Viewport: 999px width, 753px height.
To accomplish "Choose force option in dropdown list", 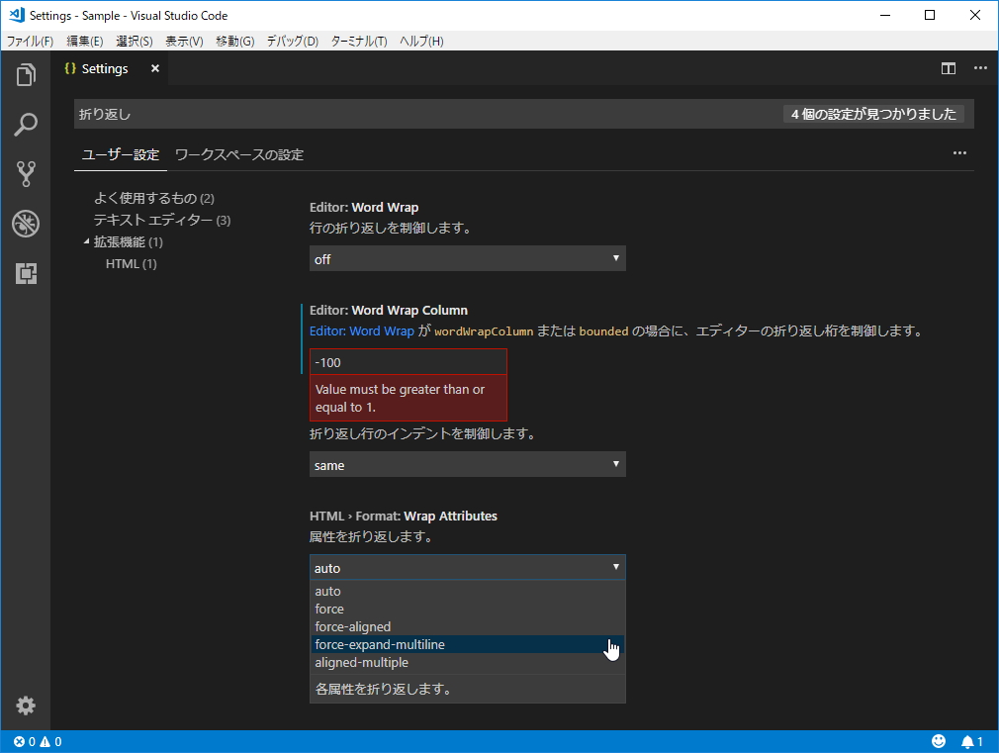I will (468, 609).
